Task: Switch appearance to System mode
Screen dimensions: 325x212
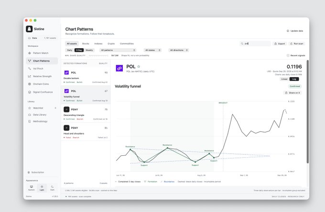Action: (32, 188)
